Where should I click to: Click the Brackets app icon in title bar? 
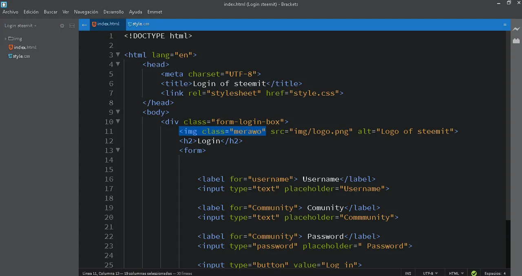(4, 4)
